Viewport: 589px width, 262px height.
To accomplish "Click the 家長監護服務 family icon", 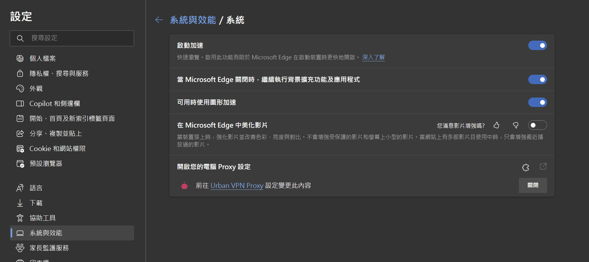I will (x=20, y=248).
